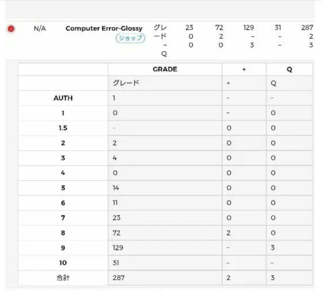Image resolution: width=322 pixels, height=291 pixels.
Task: Collapse the Computer Error-Glossy row with red icon
Action: click(x=11, y=29)
